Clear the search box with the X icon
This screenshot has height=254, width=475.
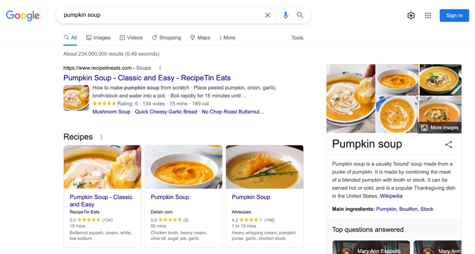[x=267, y=15]
